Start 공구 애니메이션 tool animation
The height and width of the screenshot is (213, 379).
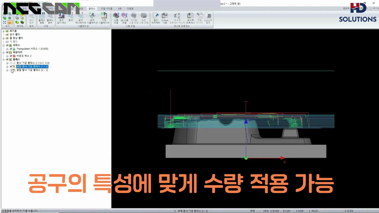(81, 17)
